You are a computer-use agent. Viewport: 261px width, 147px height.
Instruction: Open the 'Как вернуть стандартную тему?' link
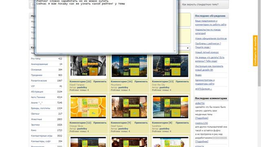[x=200, y=4]
